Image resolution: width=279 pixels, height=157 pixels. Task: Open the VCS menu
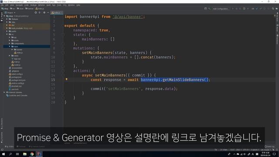65,5
